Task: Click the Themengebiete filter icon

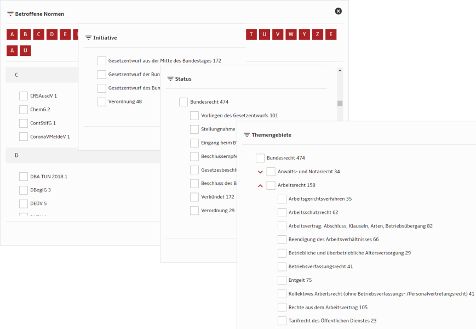Action: [247, 135]
